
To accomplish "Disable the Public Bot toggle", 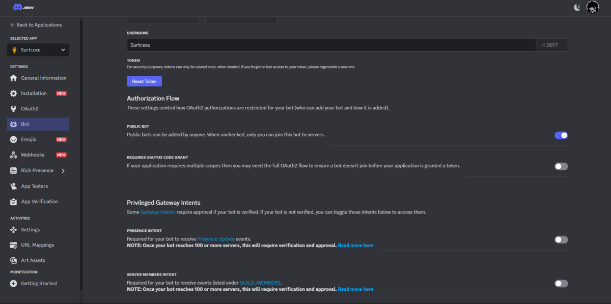I will (561, 135).
